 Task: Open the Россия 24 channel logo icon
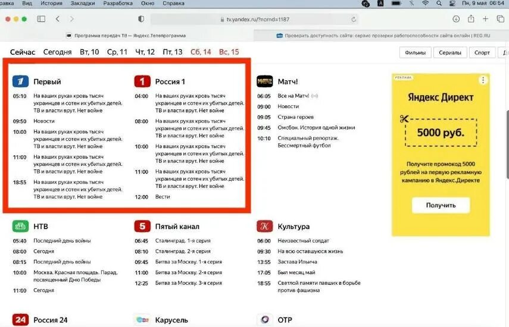20,320
